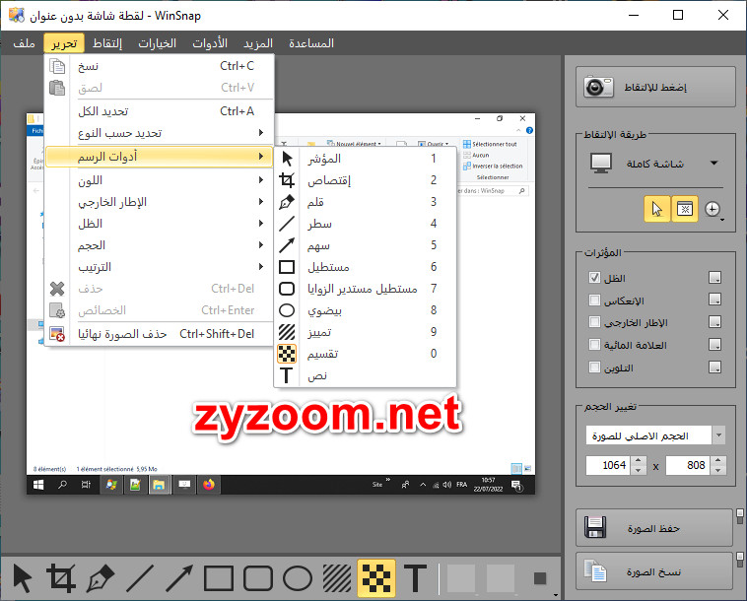Screen dimensions: 747x601
Task: Select the Rectangle tool in bottom toolbar
Action: coord(218,578)
